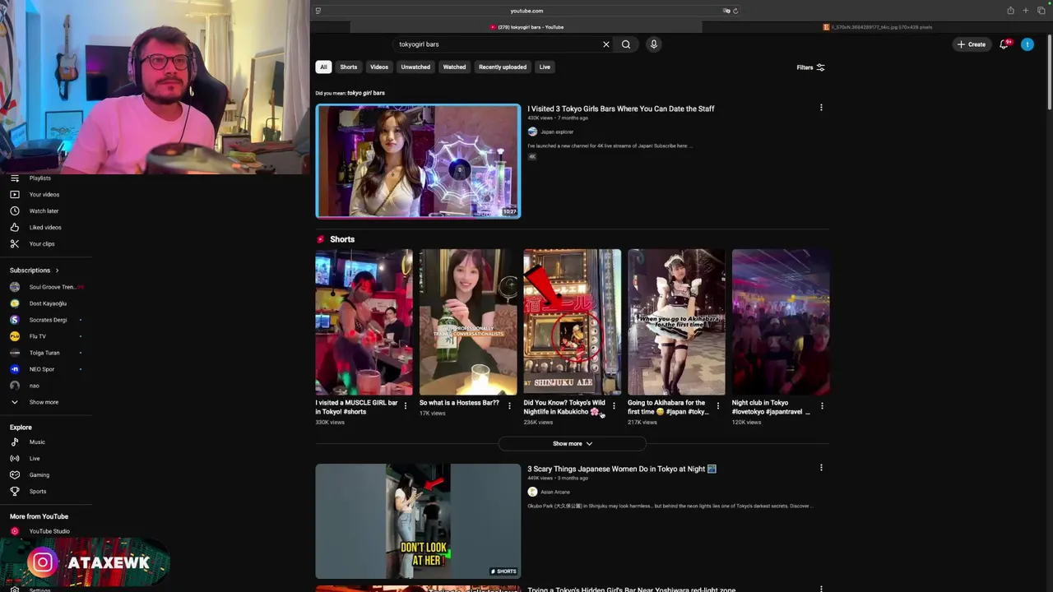This screenshot has height=592, width=1053.
Task: Click Safari share icon in toolbar
Action: coord(1010,11)
